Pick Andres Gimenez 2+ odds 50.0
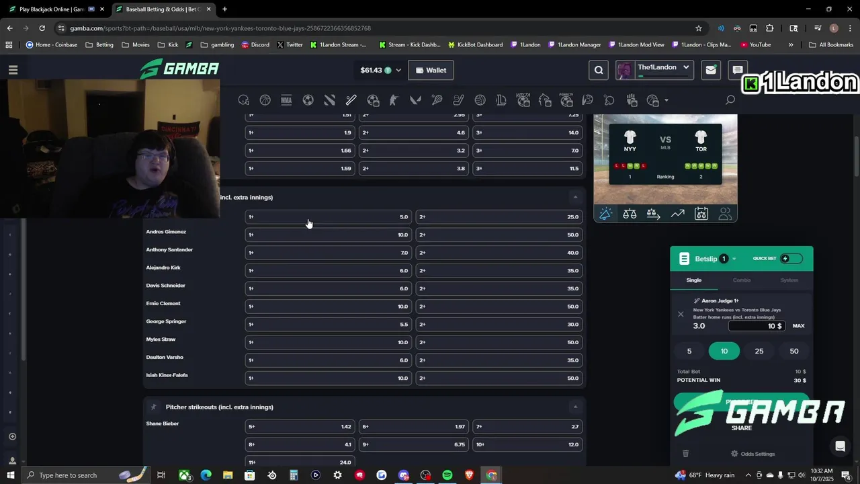The width and height of the screenshot is (860, 484). (499, 235)
